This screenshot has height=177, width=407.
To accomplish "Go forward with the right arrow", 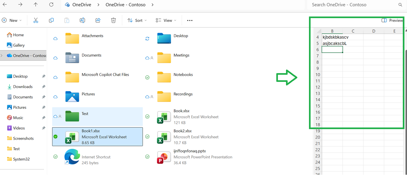I will [20, 5].
